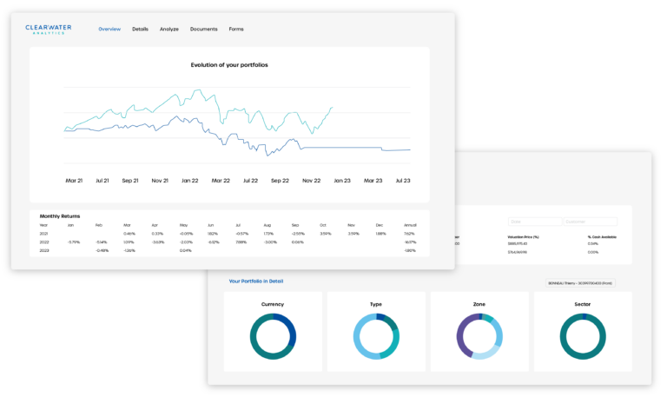Click the % Cash Available column header
Image resolution: width=667 pixels, height=404 pixels.
(x=603, y=235)
